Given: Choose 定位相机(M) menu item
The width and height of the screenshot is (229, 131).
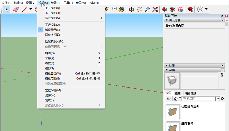Looking at the screenshot, I should pos(71,90).
